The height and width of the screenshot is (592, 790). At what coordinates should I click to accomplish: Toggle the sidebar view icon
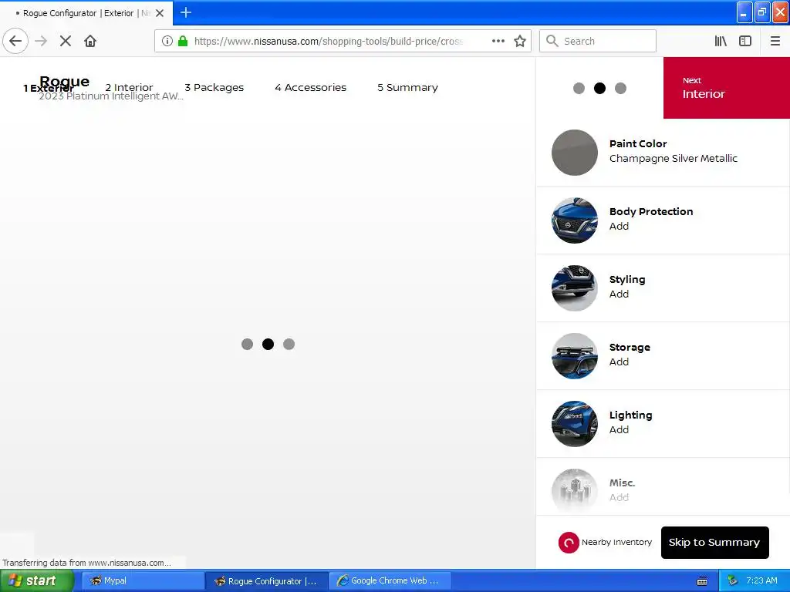point(745,41)
